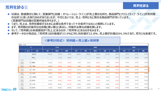Select the 全店合計 row label
This screenshot has width=161, height=91.
34,54
